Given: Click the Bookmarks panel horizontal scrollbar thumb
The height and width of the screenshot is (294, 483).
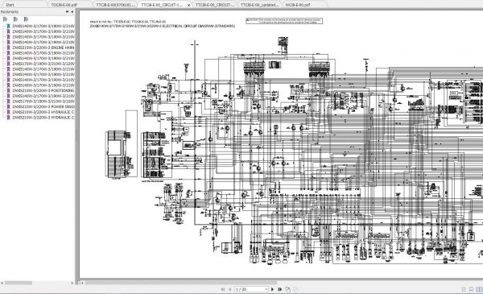Looking at the screenshot, I should click(x=19, y=283).
